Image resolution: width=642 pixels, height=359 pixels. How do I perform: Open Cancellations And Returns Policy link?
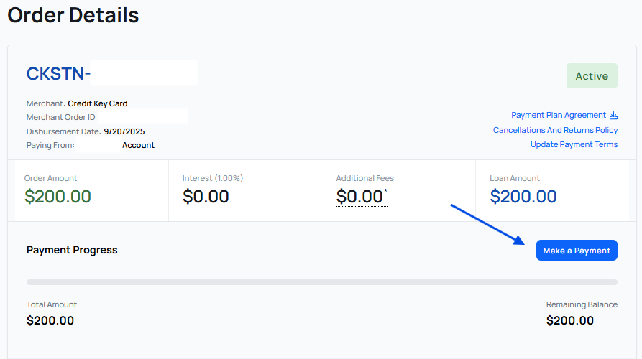[x=555, y=130]
